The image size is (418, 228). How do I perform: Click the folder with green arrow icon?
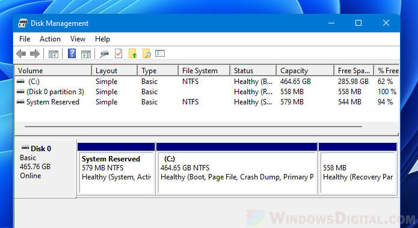[133, 53]
